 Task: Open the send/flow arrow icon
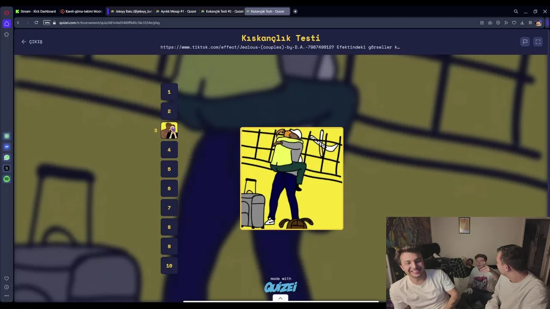pyautogui.click(x=506, y=23)
